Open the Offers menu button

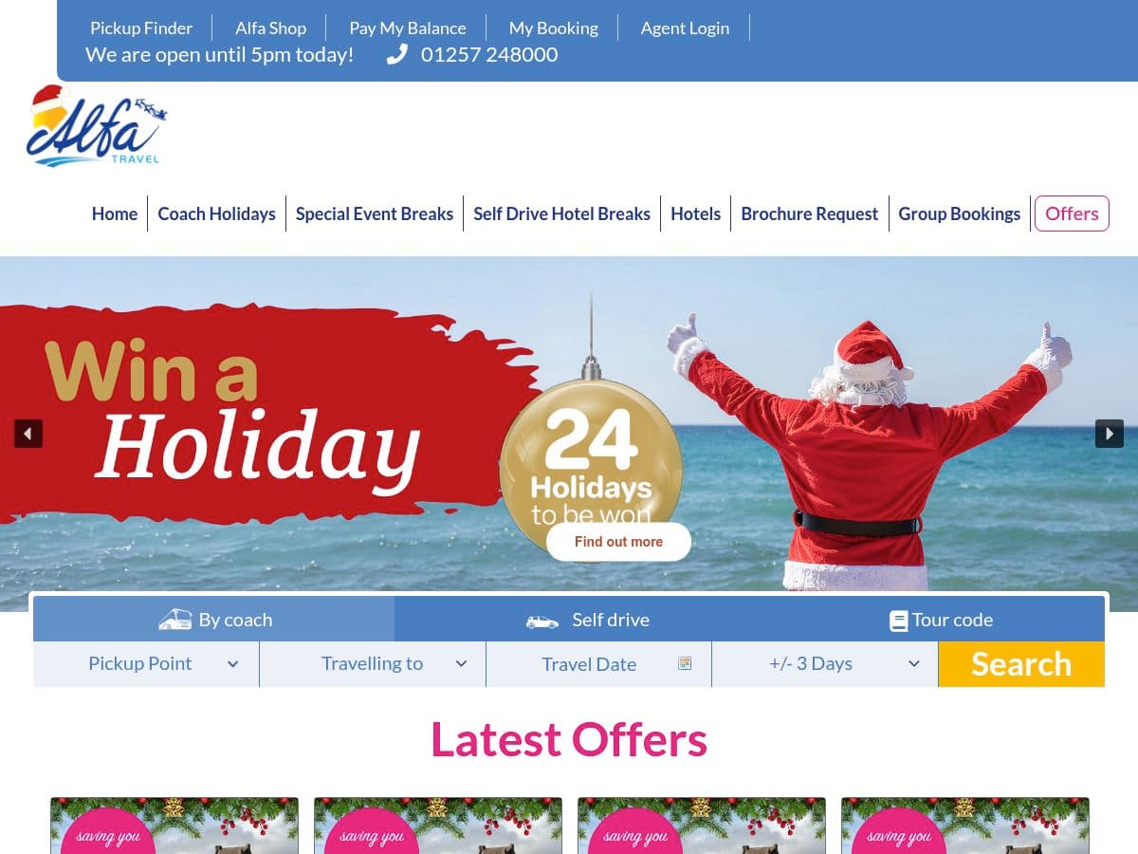click(x=1072, y=213)
